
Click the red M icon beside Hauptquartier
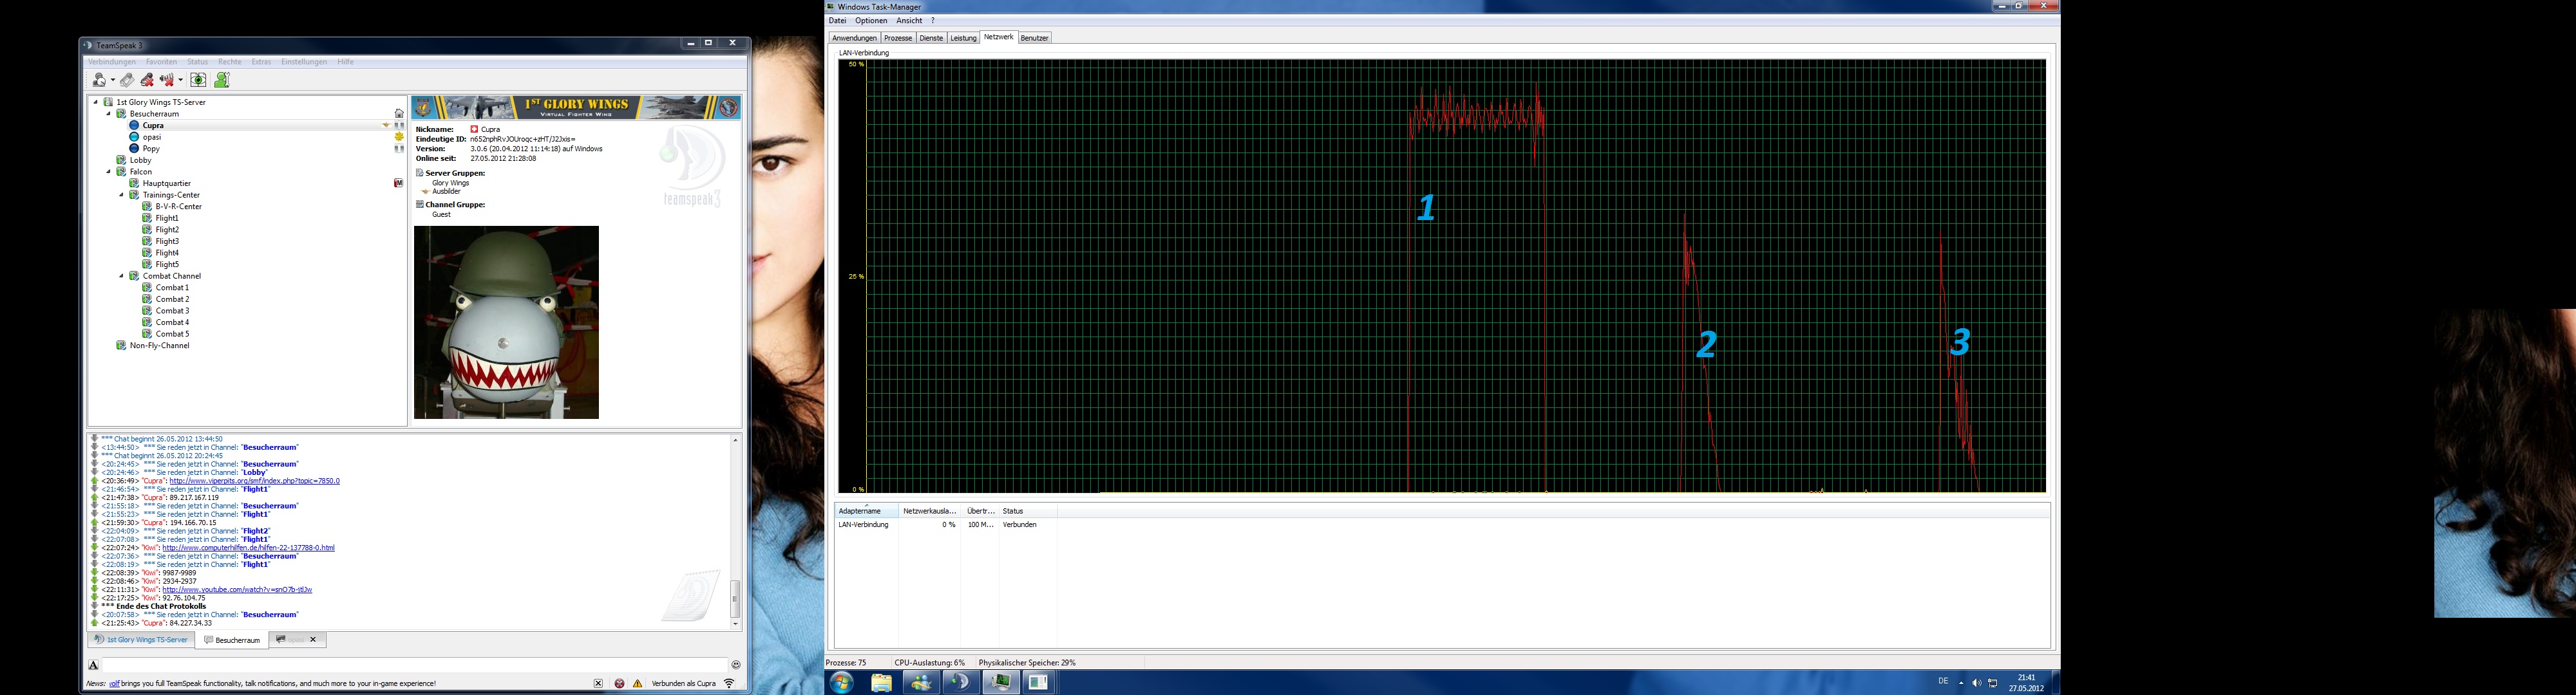click(399, 184)
